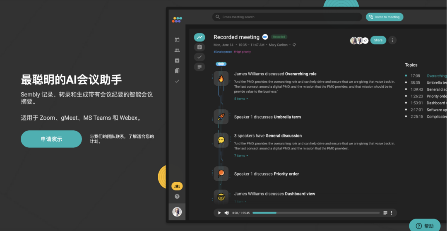Open the help question mark sidebar icon

[x=177, y=197]
